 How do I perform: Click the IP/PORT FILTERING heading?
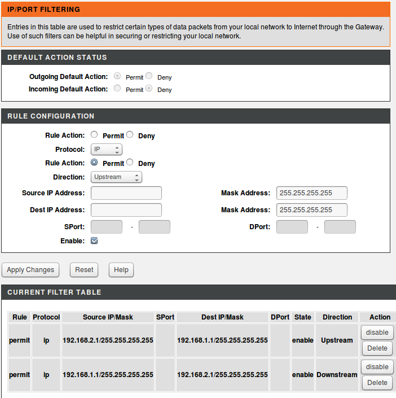tap(43, 10)
